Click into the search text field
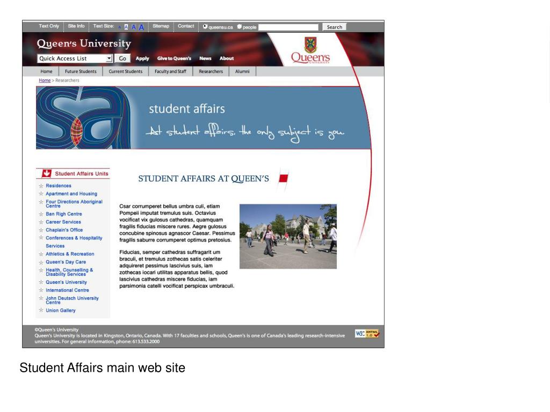Image resolution: width=550 pixels, height=412 pixels. coord(288,27)
